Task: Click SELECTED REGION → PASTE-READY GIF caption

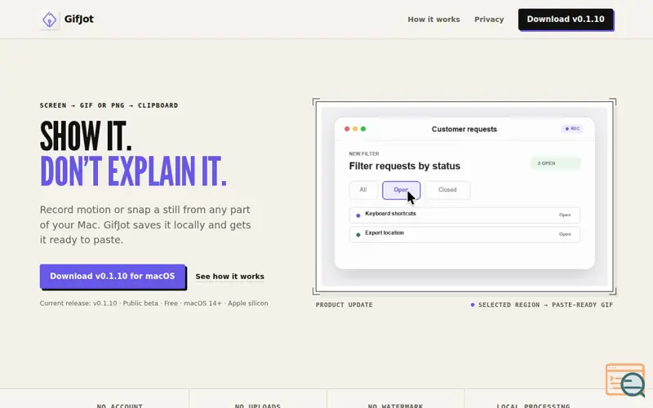Action: tap(542, 304)
